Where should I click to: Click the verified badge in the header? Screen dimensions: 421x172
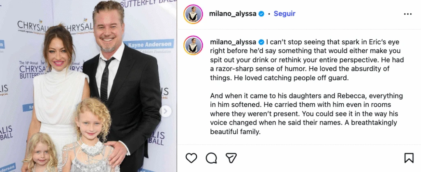pyautogui.click(x=261, y=14)
